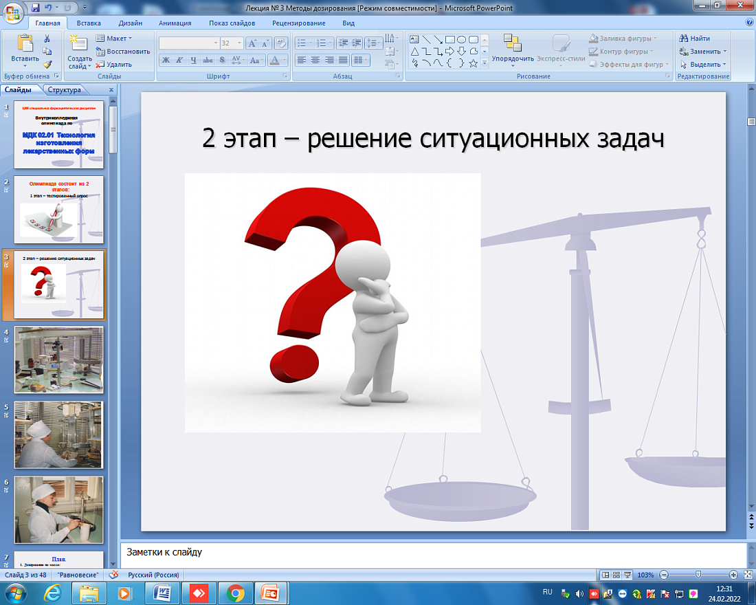The width and height of the screenshot is (756, 605).
Task: Apply strikethrough formatting from the Шрифт group
Action: pos(208,59)
